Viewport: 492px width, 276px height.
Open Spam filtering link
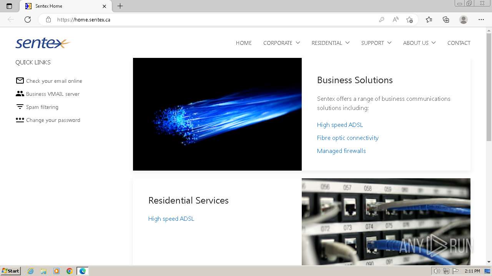42,107
